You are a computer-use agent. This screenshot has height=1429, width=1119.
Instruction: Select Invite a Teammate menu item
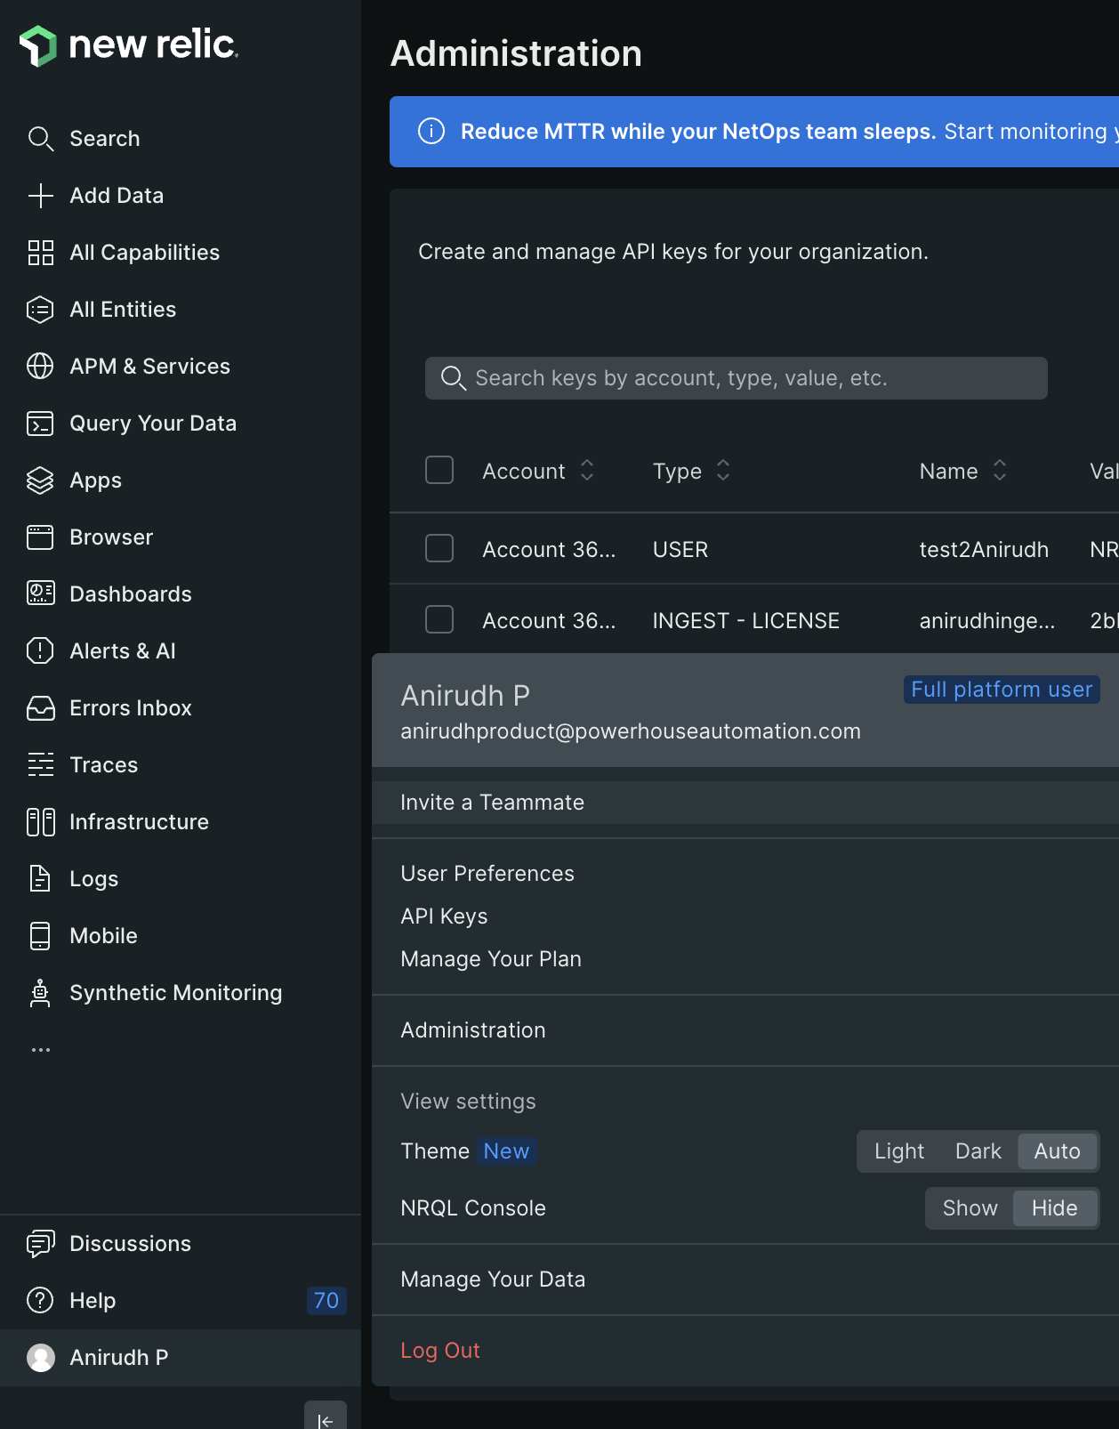(745, 803)
